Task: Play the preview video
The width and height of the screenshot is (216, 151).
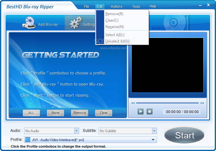Action: click(x=141, y=112)
